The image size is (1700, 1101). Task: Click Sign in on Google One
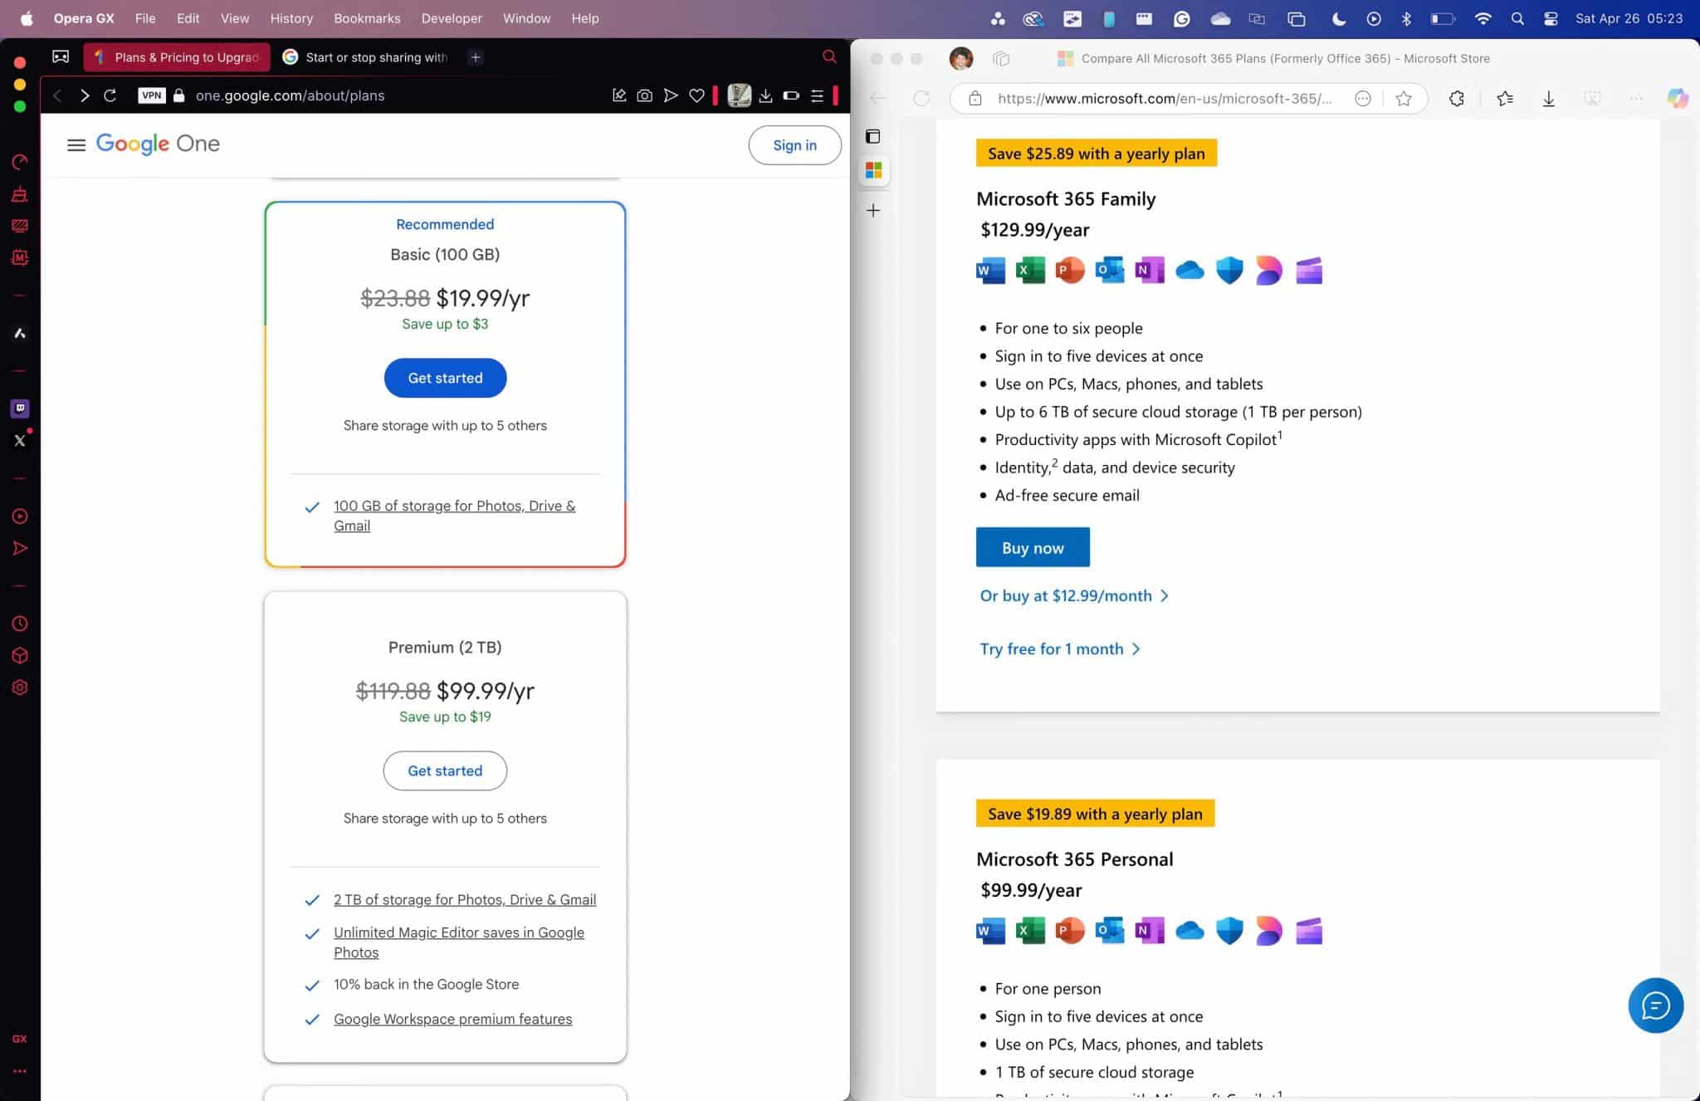[x=794, y=144]
